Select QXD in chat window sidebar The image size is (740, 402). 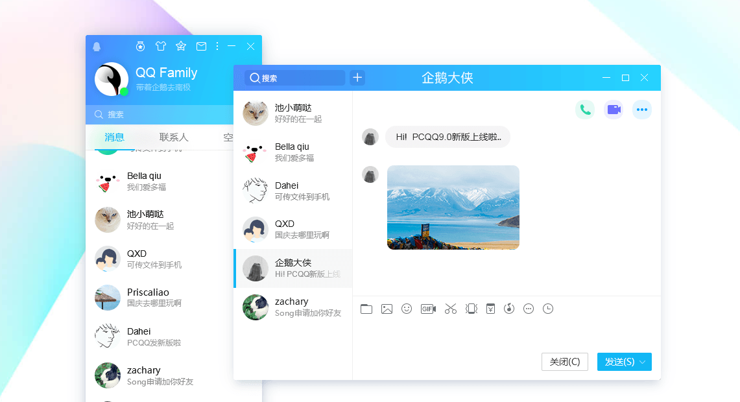pos(293,230)
